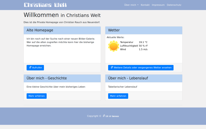206x129 pixels.
Task: Click the Über mich - Lebenslauf heading
Action: (128, 78)
